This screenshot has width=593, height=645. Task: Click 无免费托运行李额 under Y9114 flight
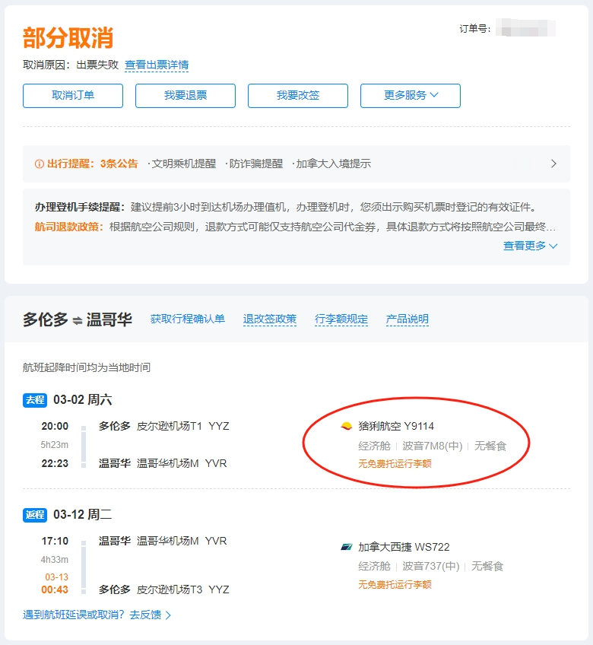point(395,464)
